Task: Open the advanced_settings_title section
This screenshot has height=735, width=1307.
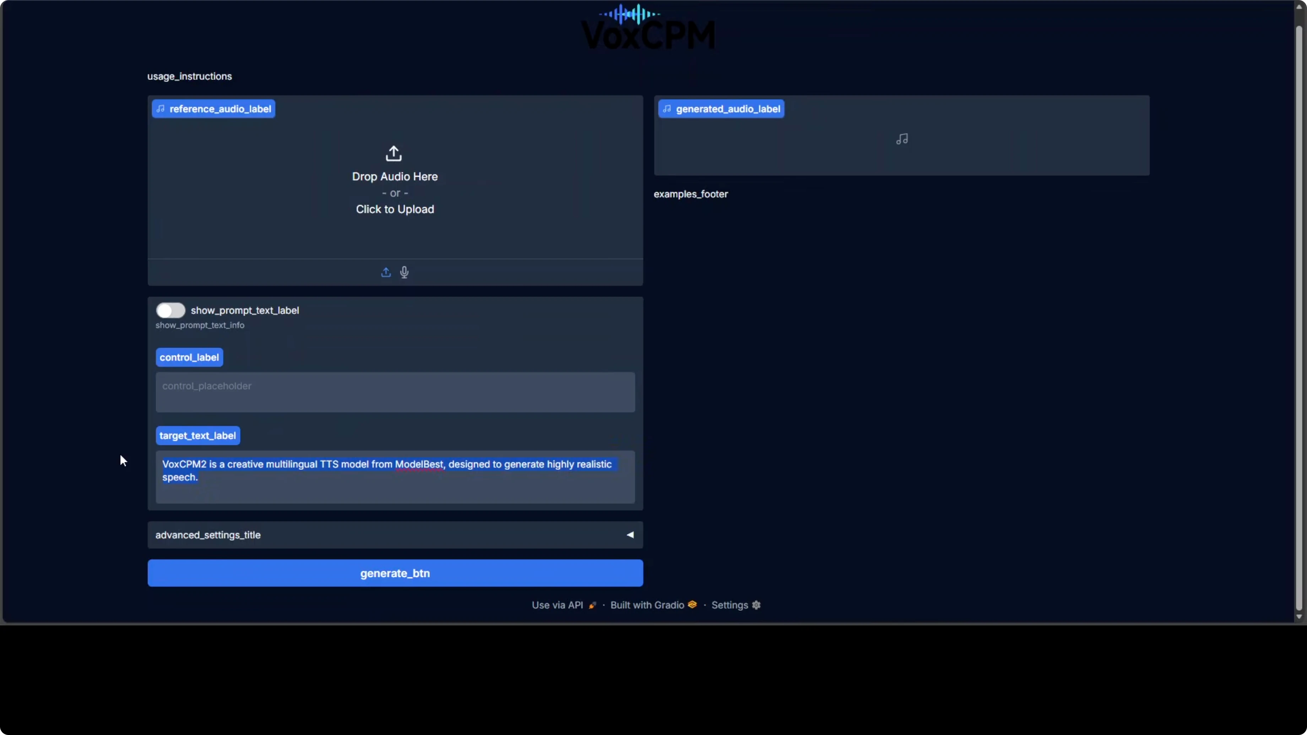Action: coord(208,535)
